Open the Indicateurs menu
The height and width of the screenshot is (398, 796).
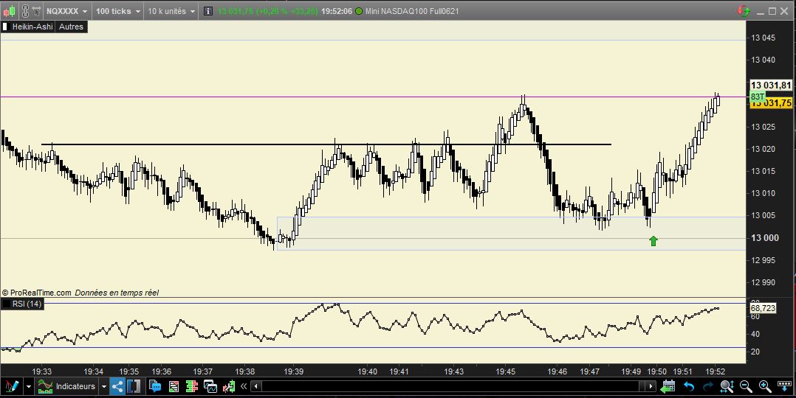click(66, 386)
